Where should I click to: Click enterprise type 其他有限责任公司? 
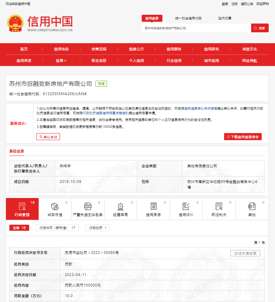[x=202, y=166]
